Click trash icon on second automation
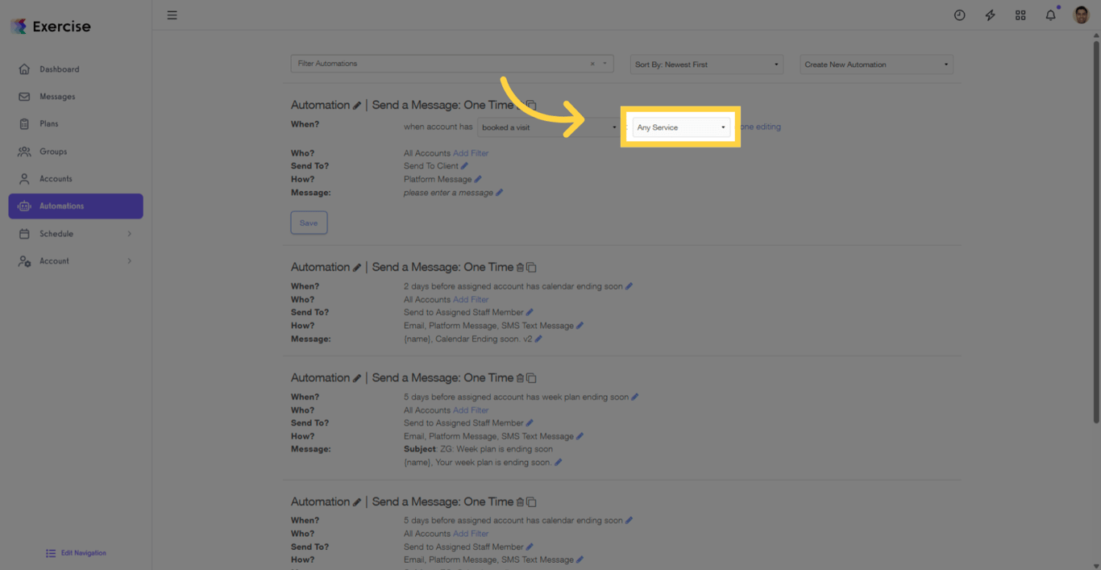 (520, 268)
